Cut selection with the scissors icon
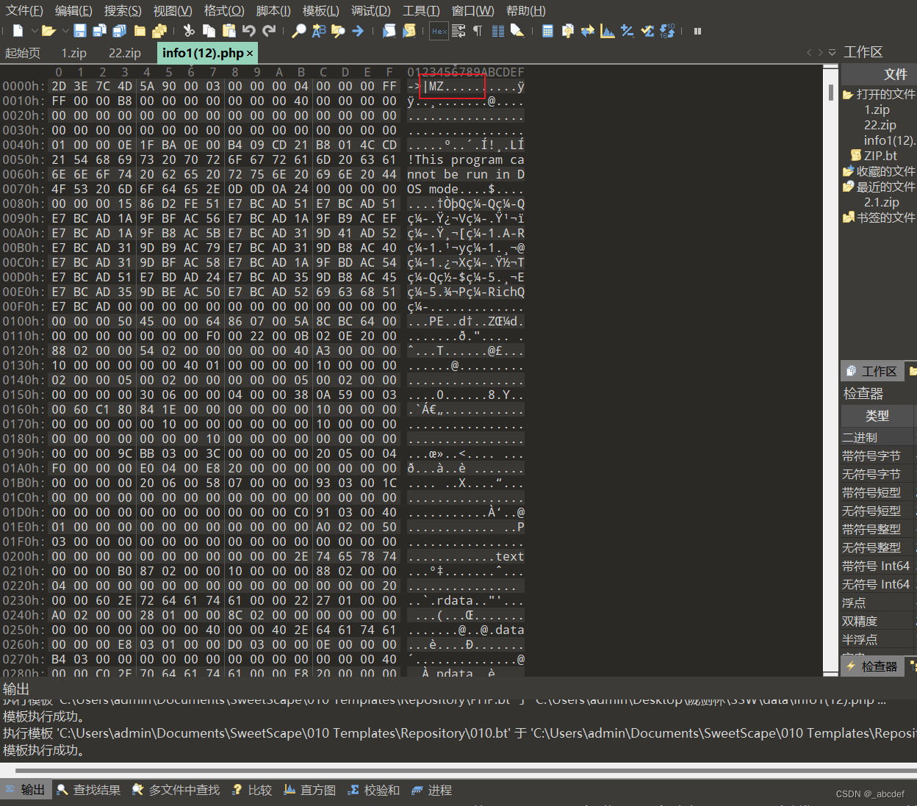The width and height of the screenshot is (917, 806). tap(189, 31)
